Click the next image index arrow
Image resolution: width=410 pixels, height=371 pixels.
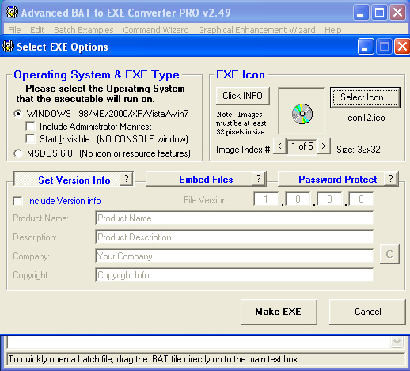pyautogui.click(x=324, y=146)
